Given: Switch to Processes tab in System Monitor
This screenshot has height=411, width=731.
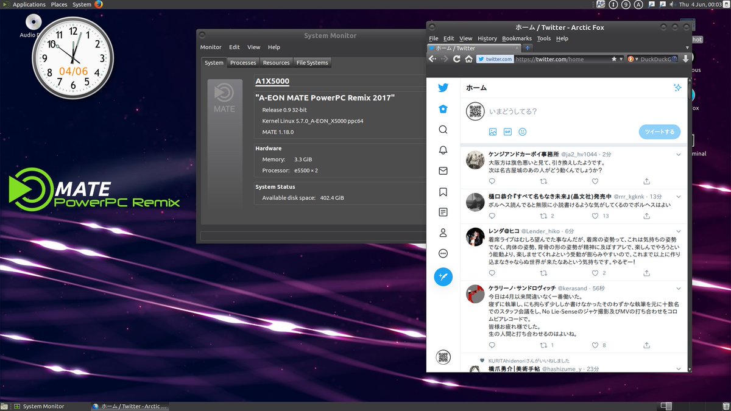Looking at the screenshot, I should click(243, 63).
